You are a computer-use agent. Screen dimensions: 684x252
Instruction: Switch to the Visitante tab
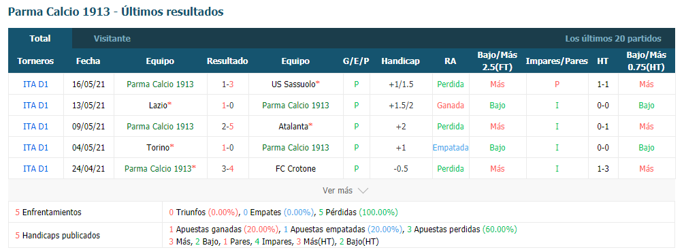tap(112, 38)
